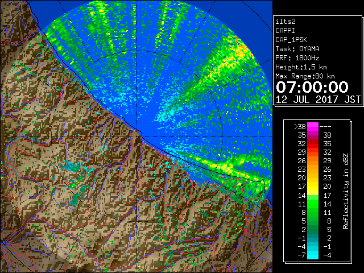Click the green 8–11 dBZ legend swatch

[x=313, y=212]
